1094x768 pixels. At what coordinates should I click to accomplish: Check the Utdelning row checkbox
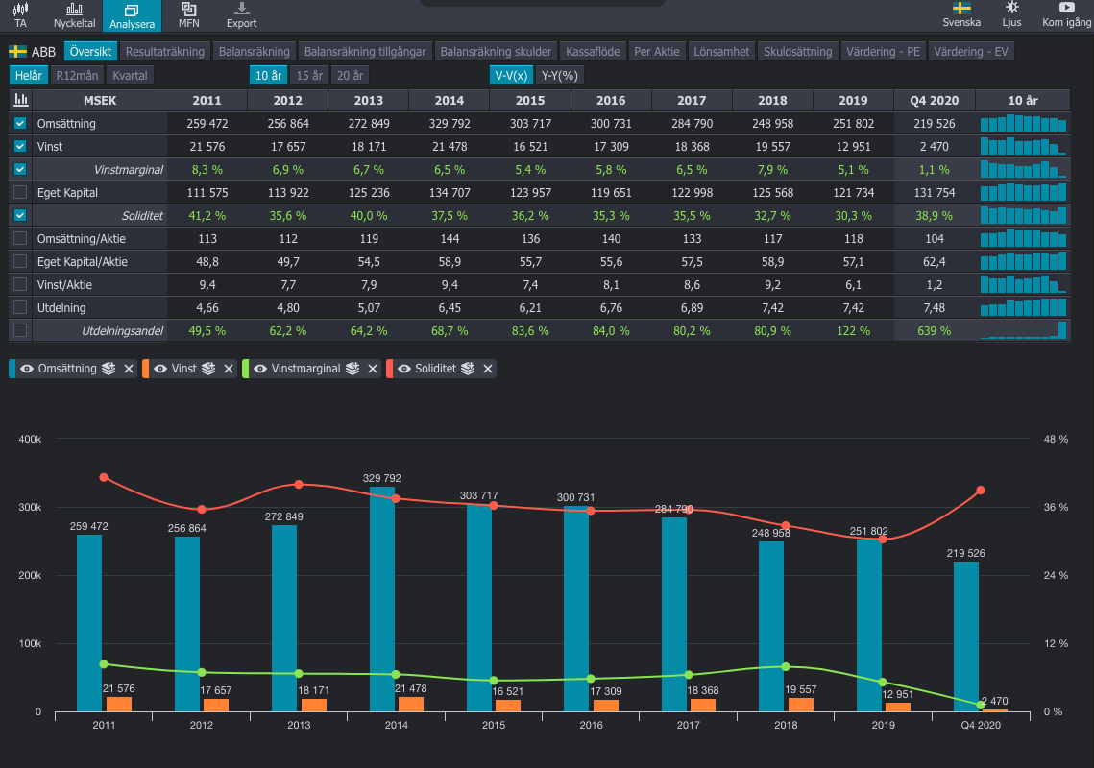tap(21, 308)
